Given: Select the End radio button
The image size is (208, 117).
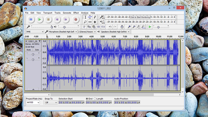Looking at the screenshot, I should pyautogui.click(x=87, y=99).
